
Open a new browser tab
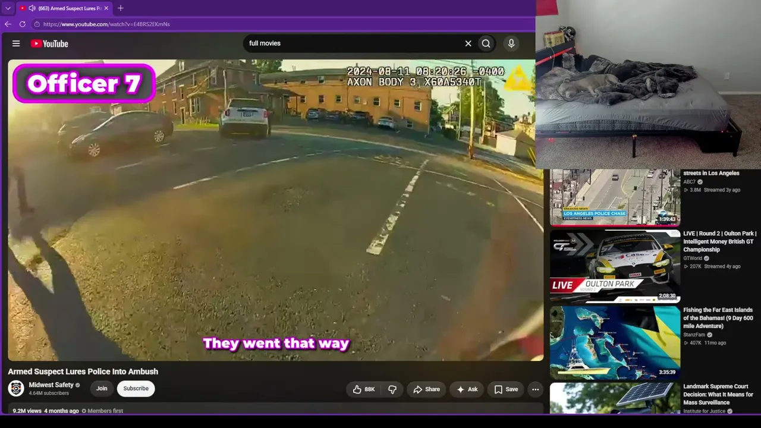[x=121, y=8]
